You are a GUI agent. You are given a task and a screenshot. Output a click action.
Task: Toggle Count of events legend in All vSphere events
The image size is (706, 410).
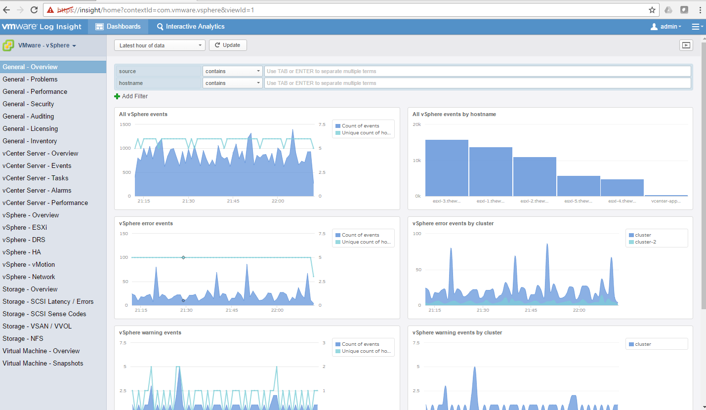tap(360, 126)
